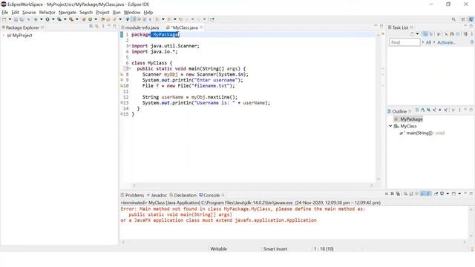The height and width of the screenshot is (267, 475).
Task: Fold the import block at line 3
Action: (x=130, y=46)
